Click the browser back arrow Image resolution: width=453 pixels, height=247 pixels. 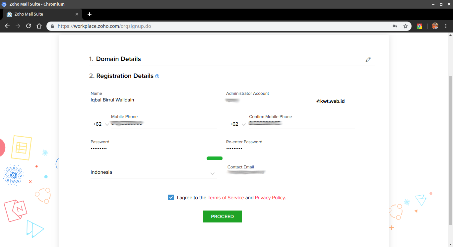(7, 26)
